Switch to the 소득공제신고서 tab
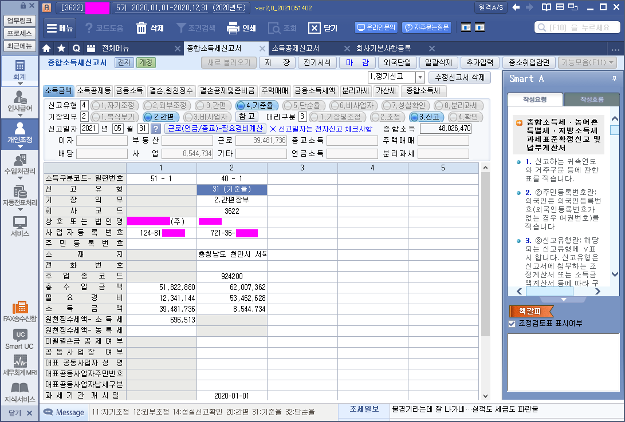625x422 pixels. [x=296, y=49]
